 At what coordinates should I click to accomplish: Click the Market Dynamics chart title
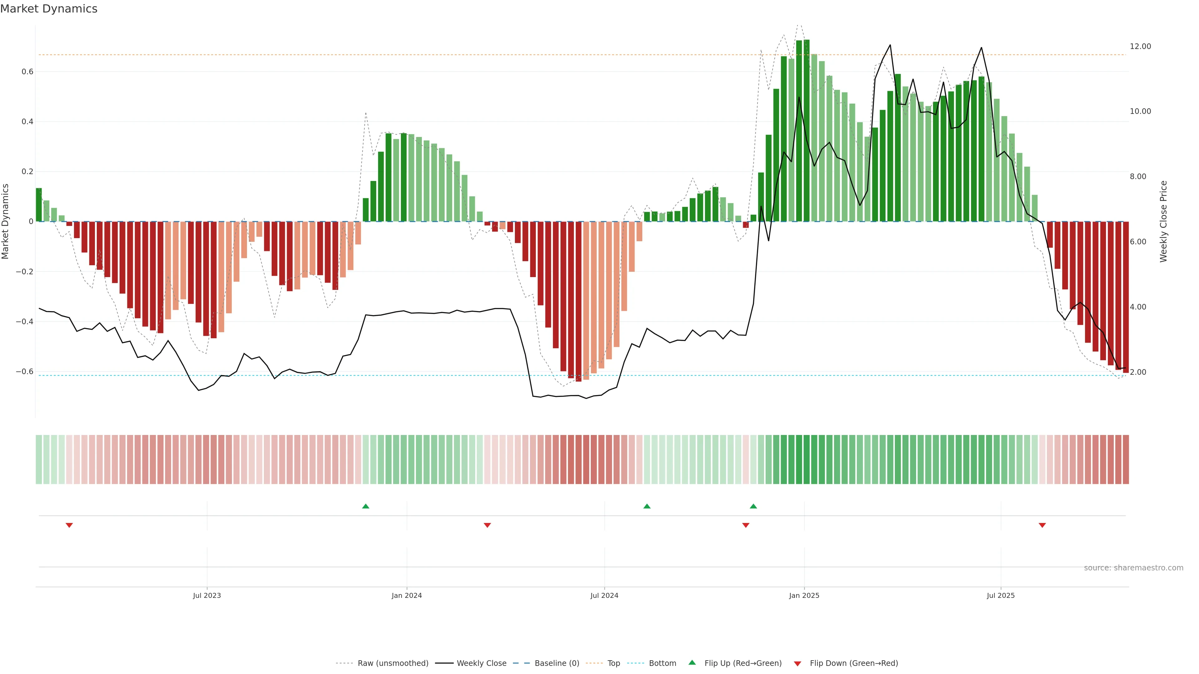[x=49, y=9]
